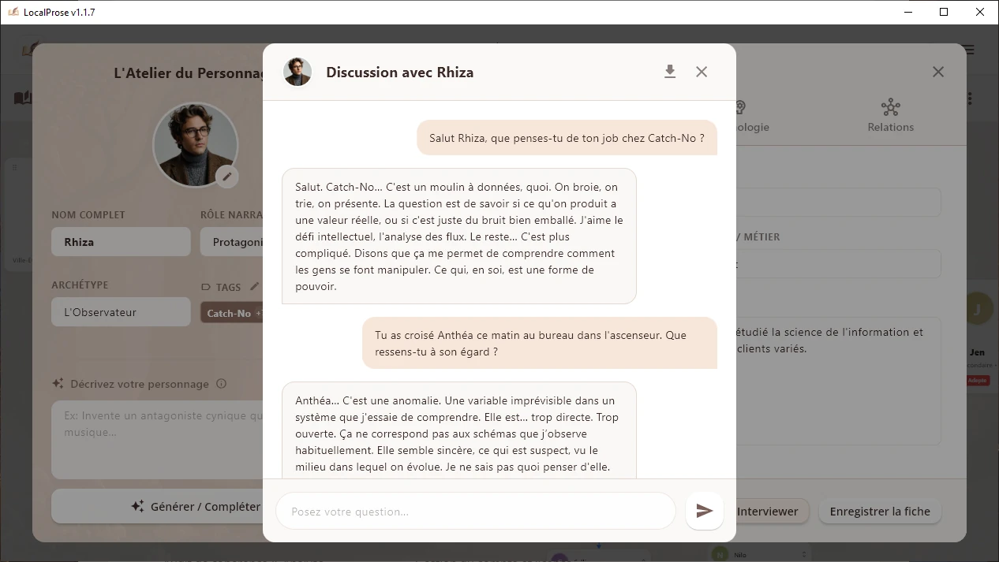Click the pencil icon next to TAGS

pos(254,286)
